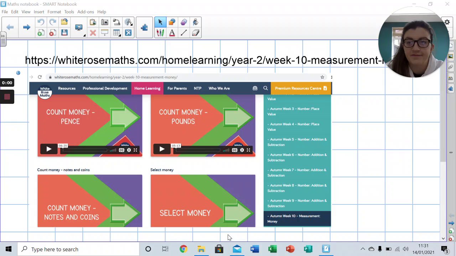This screenshot has width=456, height=256.
Task: Go to previous page using grey back arrow
Action: click(10, 27)
